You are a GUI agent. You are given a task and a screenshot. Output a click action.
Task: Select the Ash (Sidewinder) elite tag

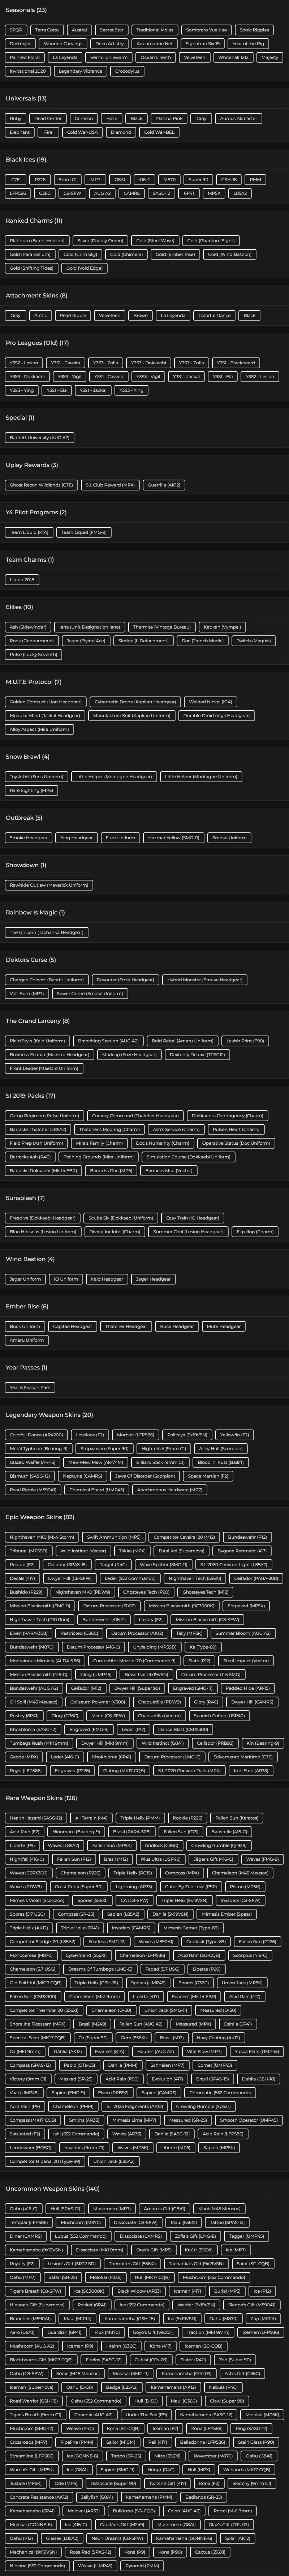point(28,627)
